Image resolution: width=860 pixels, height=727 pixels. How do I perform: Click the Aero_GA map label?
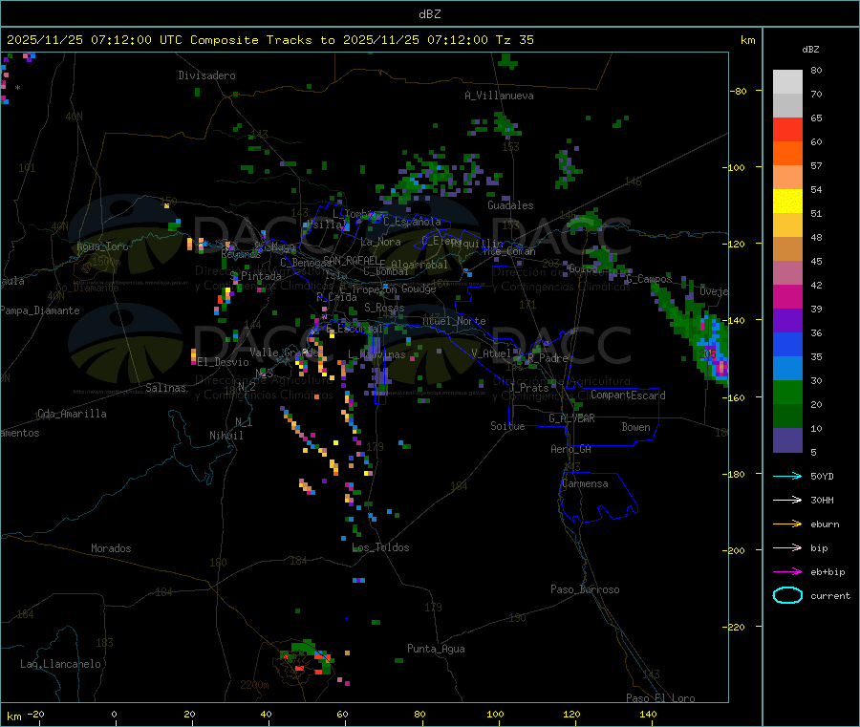pos(571,450)
